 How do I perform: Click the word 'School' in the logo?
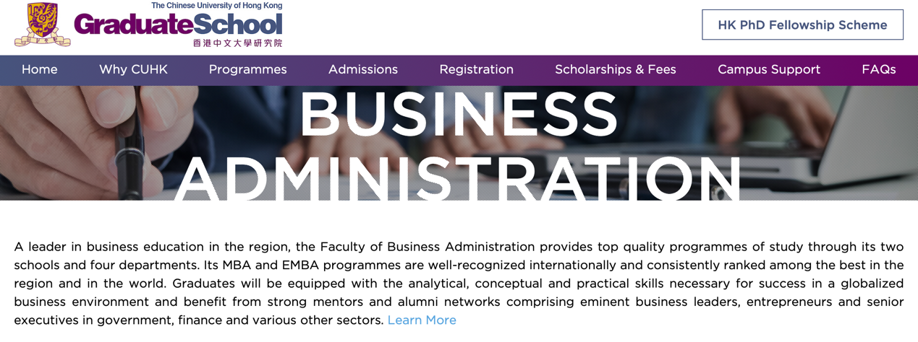[238, 25]
